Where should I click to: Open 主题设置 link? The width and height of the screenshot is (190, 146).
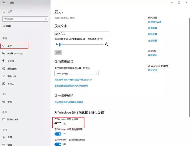pyautogui.click(x=153, y=40)
